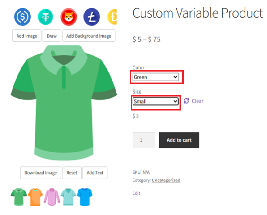Viewport: 267px width, 215px height.
Task: Click the Download Image button
Action: (x=41, y=173)
